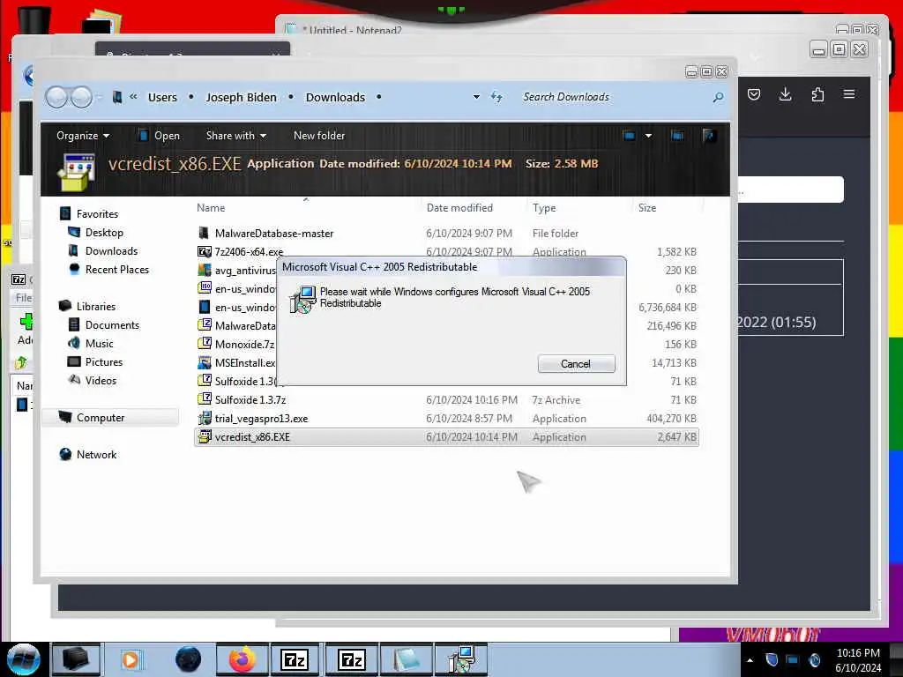The height and width of the screenshot is (677, 903).
Task: Sort by the Date modified column header
Action: (459, 208)
